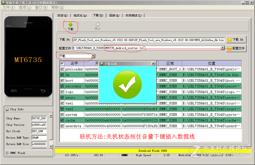
Task: Click the Chip Info scrollbar up arrow
Action: tap(51, 116)
